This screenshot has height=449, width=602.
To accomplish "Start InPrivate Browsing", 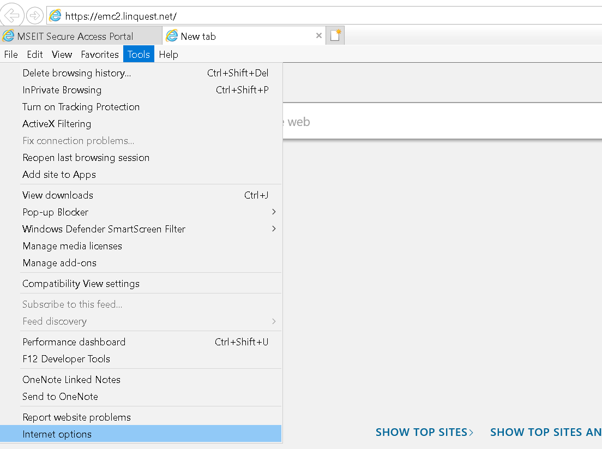I will point(141,90).
